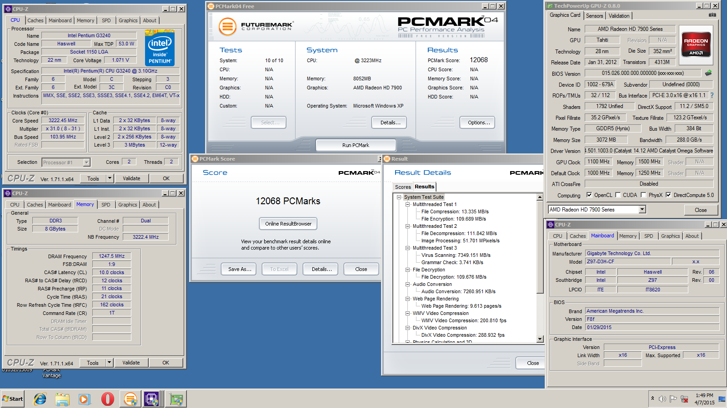Click the Result Details scrollbar up arrow
This screenshot has width=727, height=408.
(540, 197)
